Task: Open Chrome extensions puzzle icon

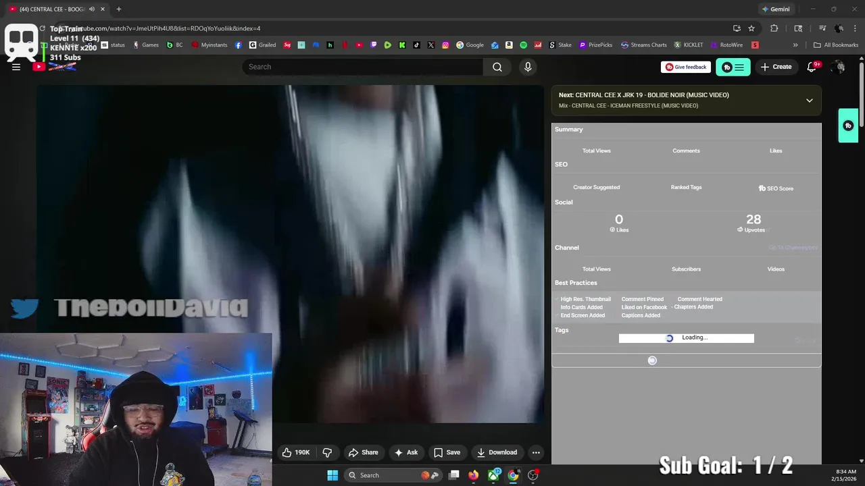Action: click(774, 28)
